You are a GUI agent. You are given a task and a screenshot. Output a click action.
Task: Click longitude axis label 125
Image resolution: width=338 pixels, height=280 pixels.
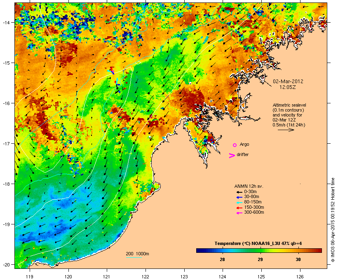coord(261,277)
